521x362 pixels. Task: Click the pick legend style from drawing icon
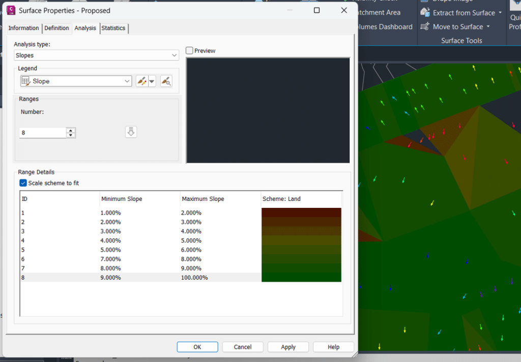(166, 81)
